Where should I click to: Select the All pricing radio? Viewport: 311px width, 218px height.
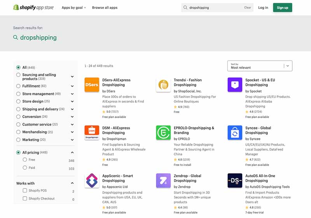[x=18, y=152]
